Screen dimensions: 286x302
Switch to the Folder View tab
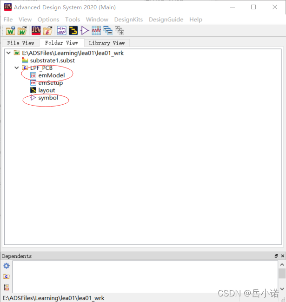click(61, 43)
